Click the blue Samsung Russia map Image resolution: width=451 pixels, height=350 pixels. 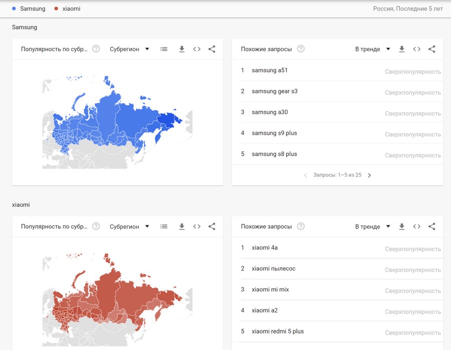117,122
